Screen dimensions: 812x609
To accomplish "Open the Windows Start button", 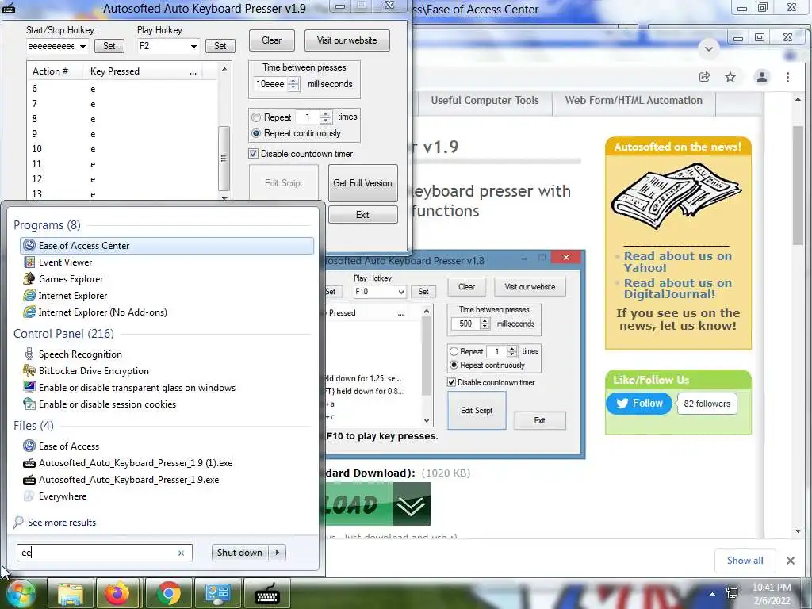I will click(20, 593).
